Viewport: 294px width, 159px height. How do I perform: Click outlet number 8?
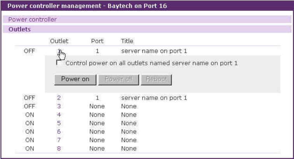tap(59, 149)
